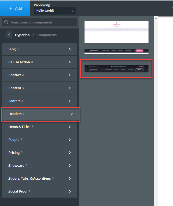
Task: Open the Call To Action category
Action: 40,62
